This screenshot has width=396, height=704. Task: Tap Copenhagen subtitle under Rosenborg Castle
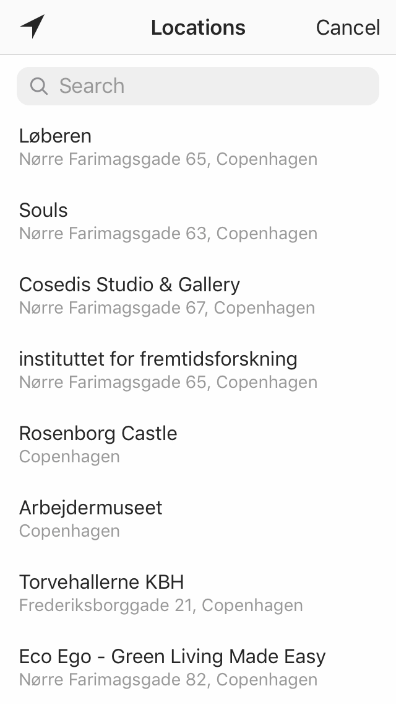click(69, 457)
